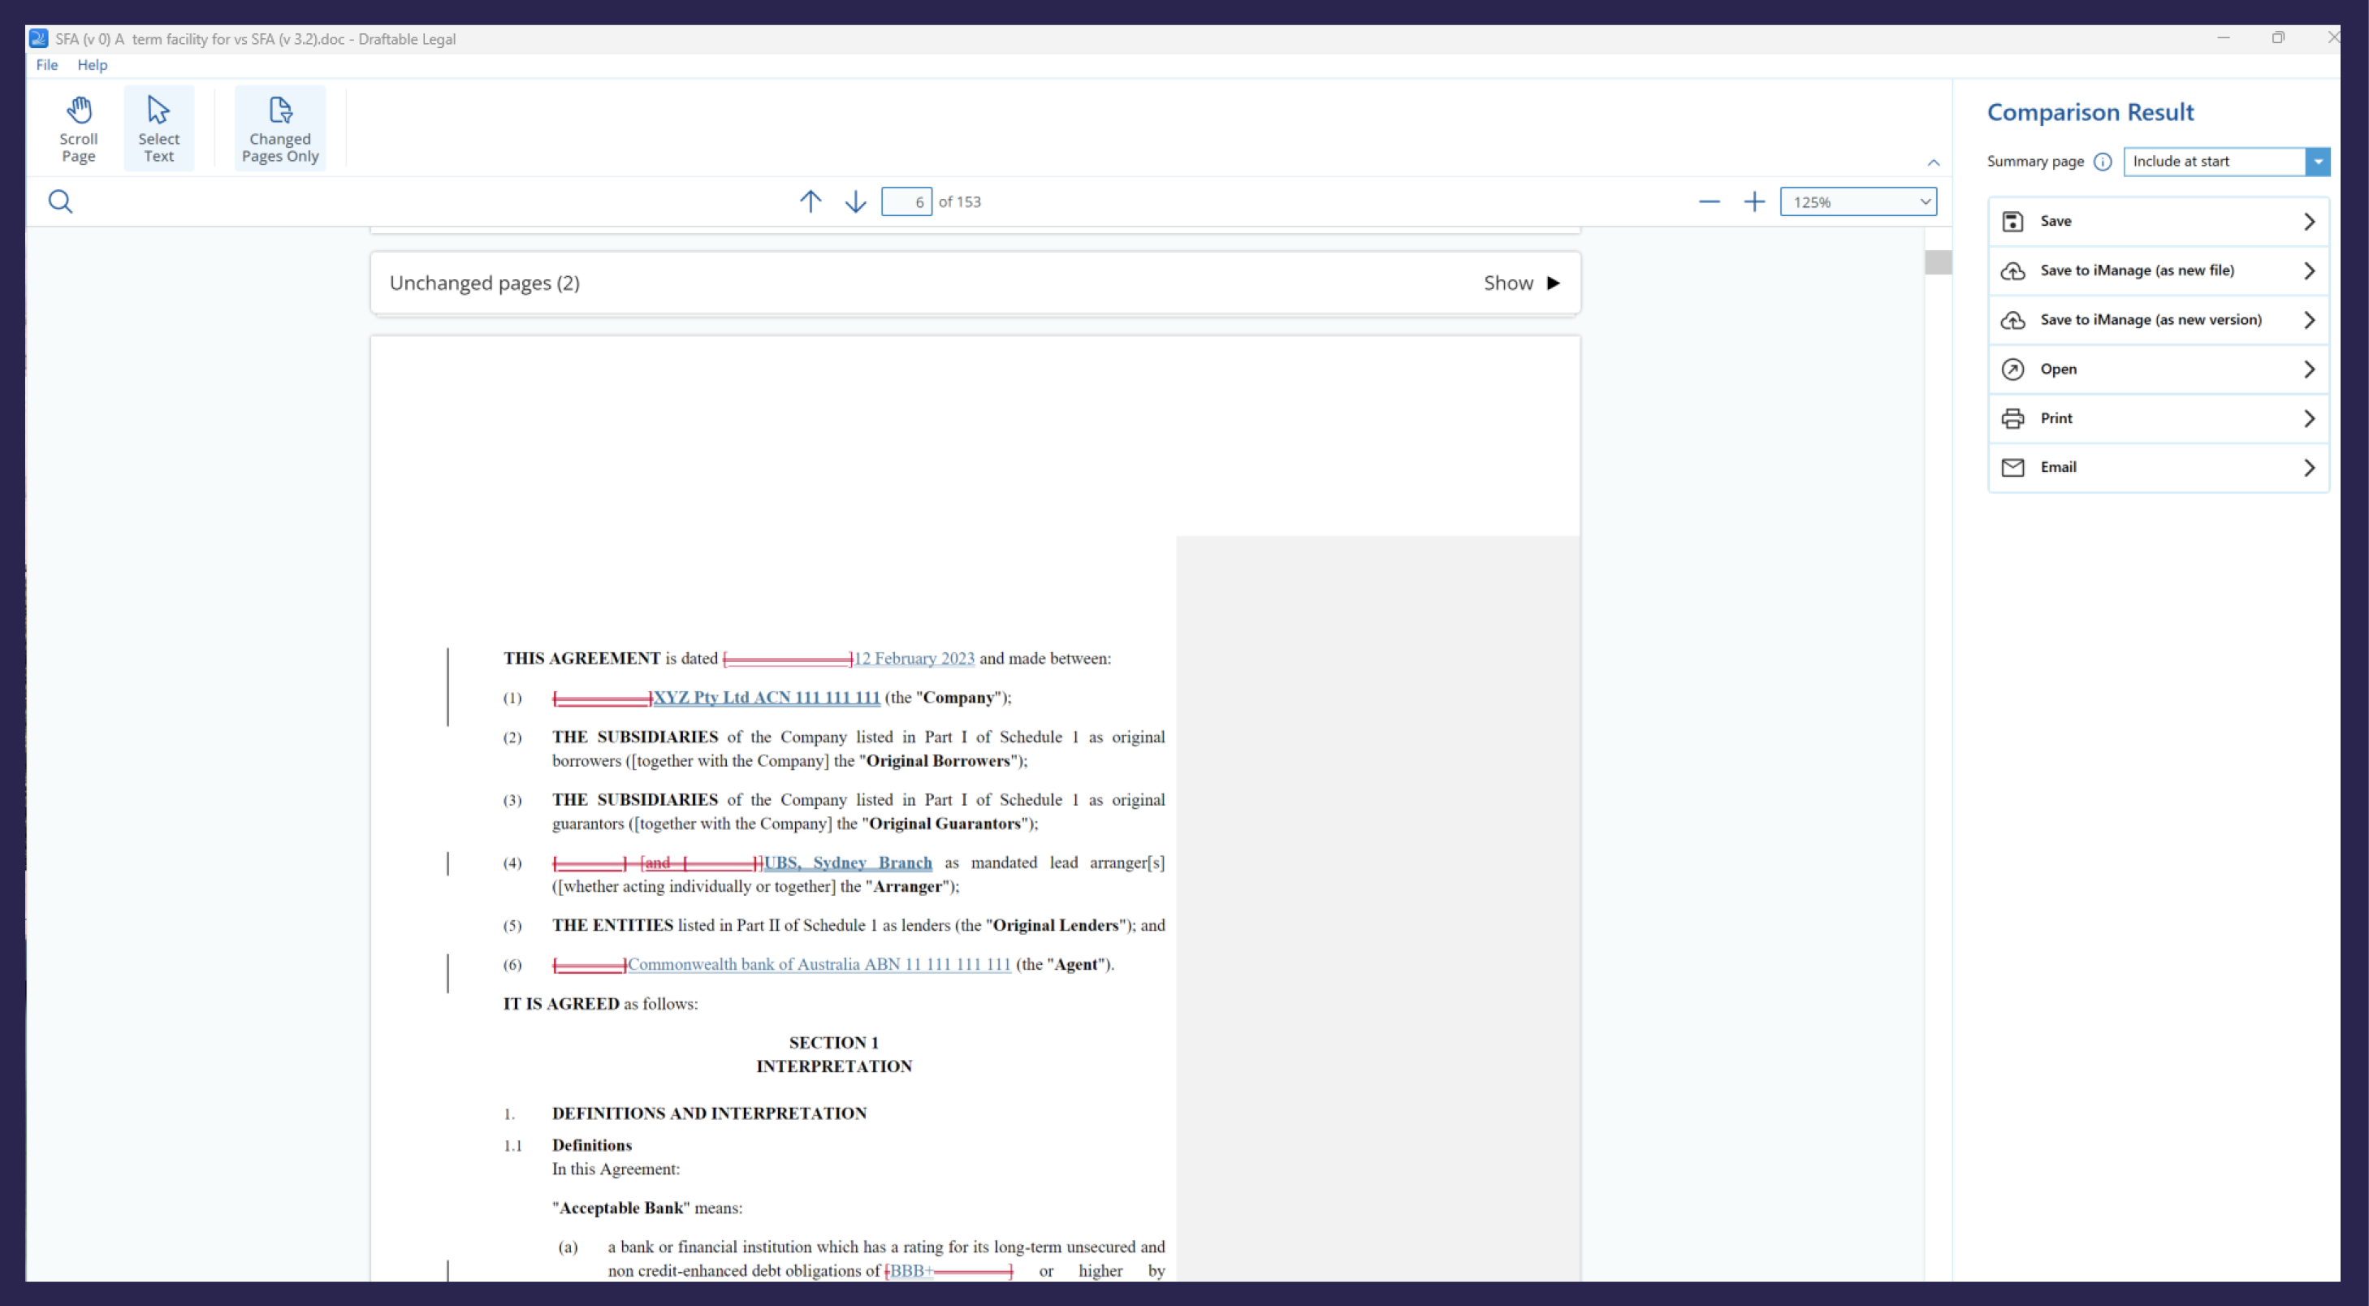Go to the previous change arrow
The image size is (2369, 1306).
point(811,201)
